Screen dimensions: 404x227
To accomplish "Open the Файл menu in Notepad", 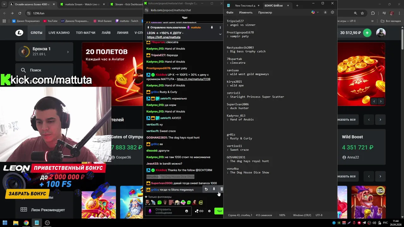I will [x=230, y=12].
